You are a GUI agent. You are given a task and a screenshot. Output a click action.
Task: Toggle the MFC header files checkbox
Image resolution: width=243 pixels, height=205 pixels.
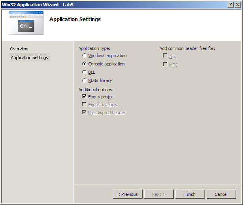point(165,64)
